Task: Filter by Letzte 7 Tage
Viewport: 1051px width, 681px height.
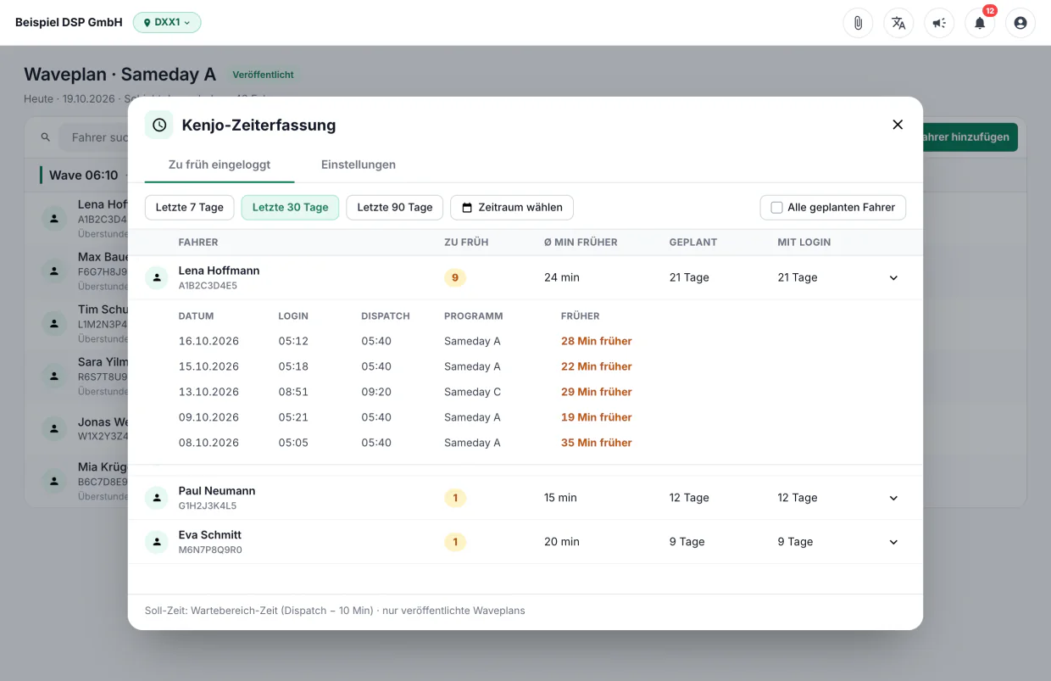Action: 190,208
